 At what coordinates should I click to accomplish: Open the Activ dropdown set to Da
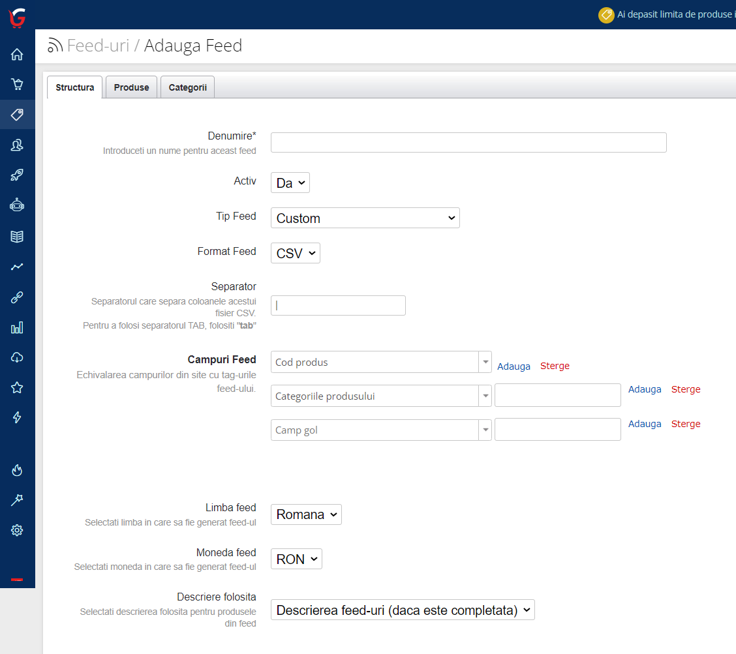point(290,183)
